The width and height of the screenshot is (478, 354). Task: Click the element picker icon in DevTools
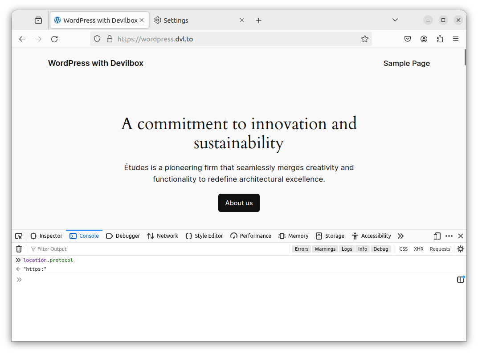(19, 236)
